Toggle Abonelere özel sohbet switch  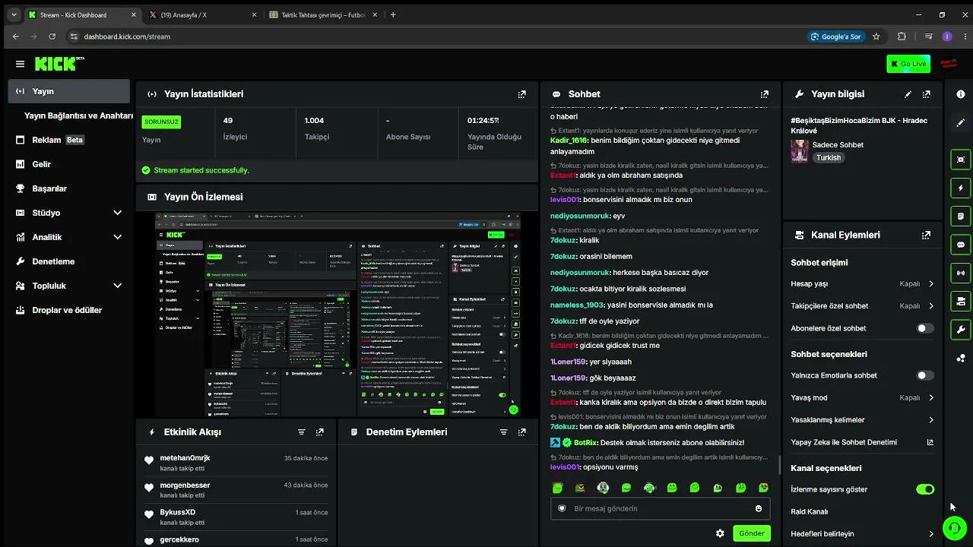(924, 328)
